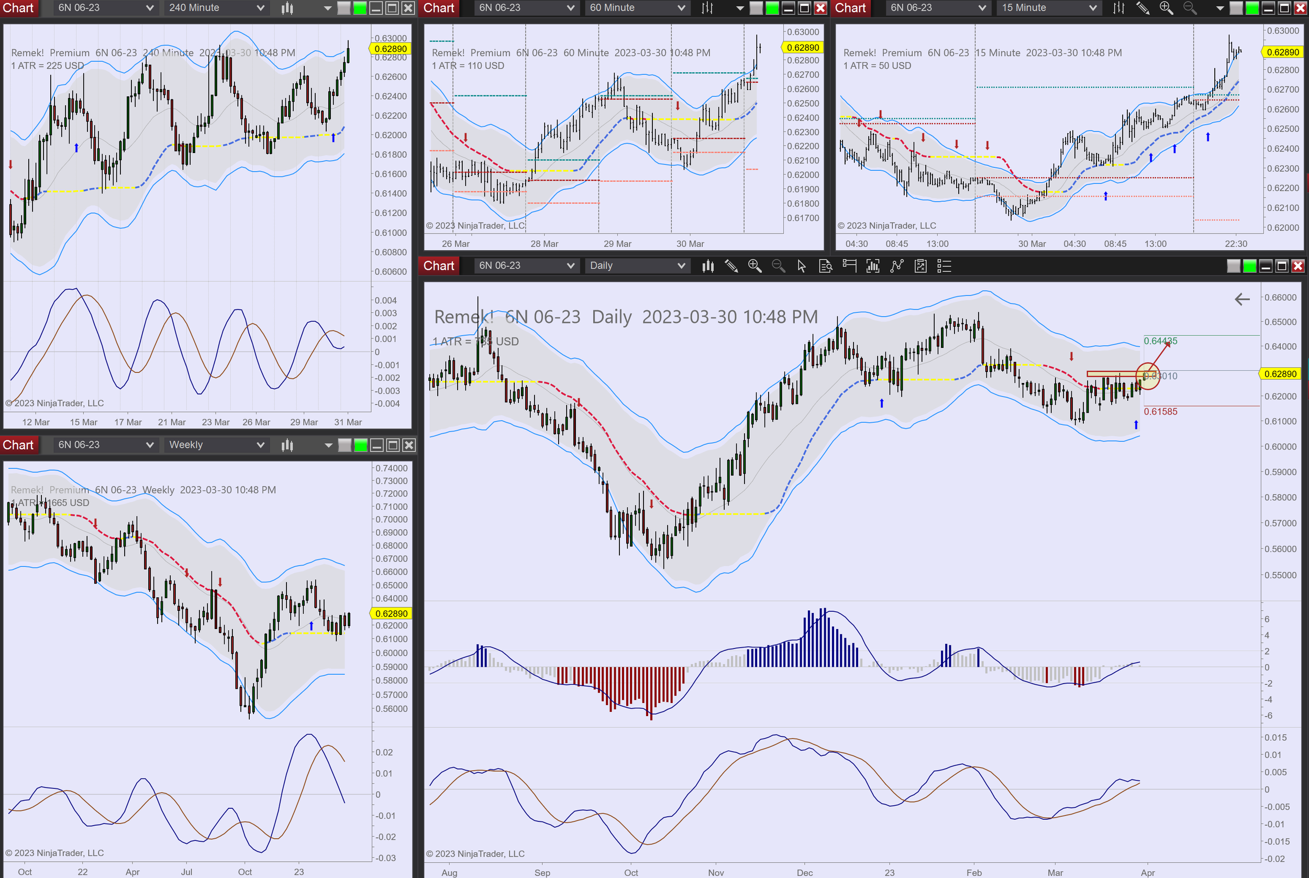Screen dimensions: 1309x878
Task: Click yellow 0.62890 price marker on Daily axis
Action: pyautogui.click(x=1280, y=374)
